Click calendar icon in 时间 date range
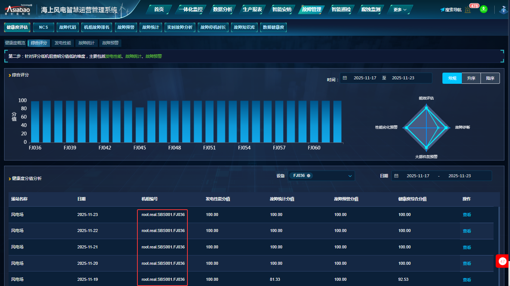This screenshot has width=510, height=286. pos(345,78)
